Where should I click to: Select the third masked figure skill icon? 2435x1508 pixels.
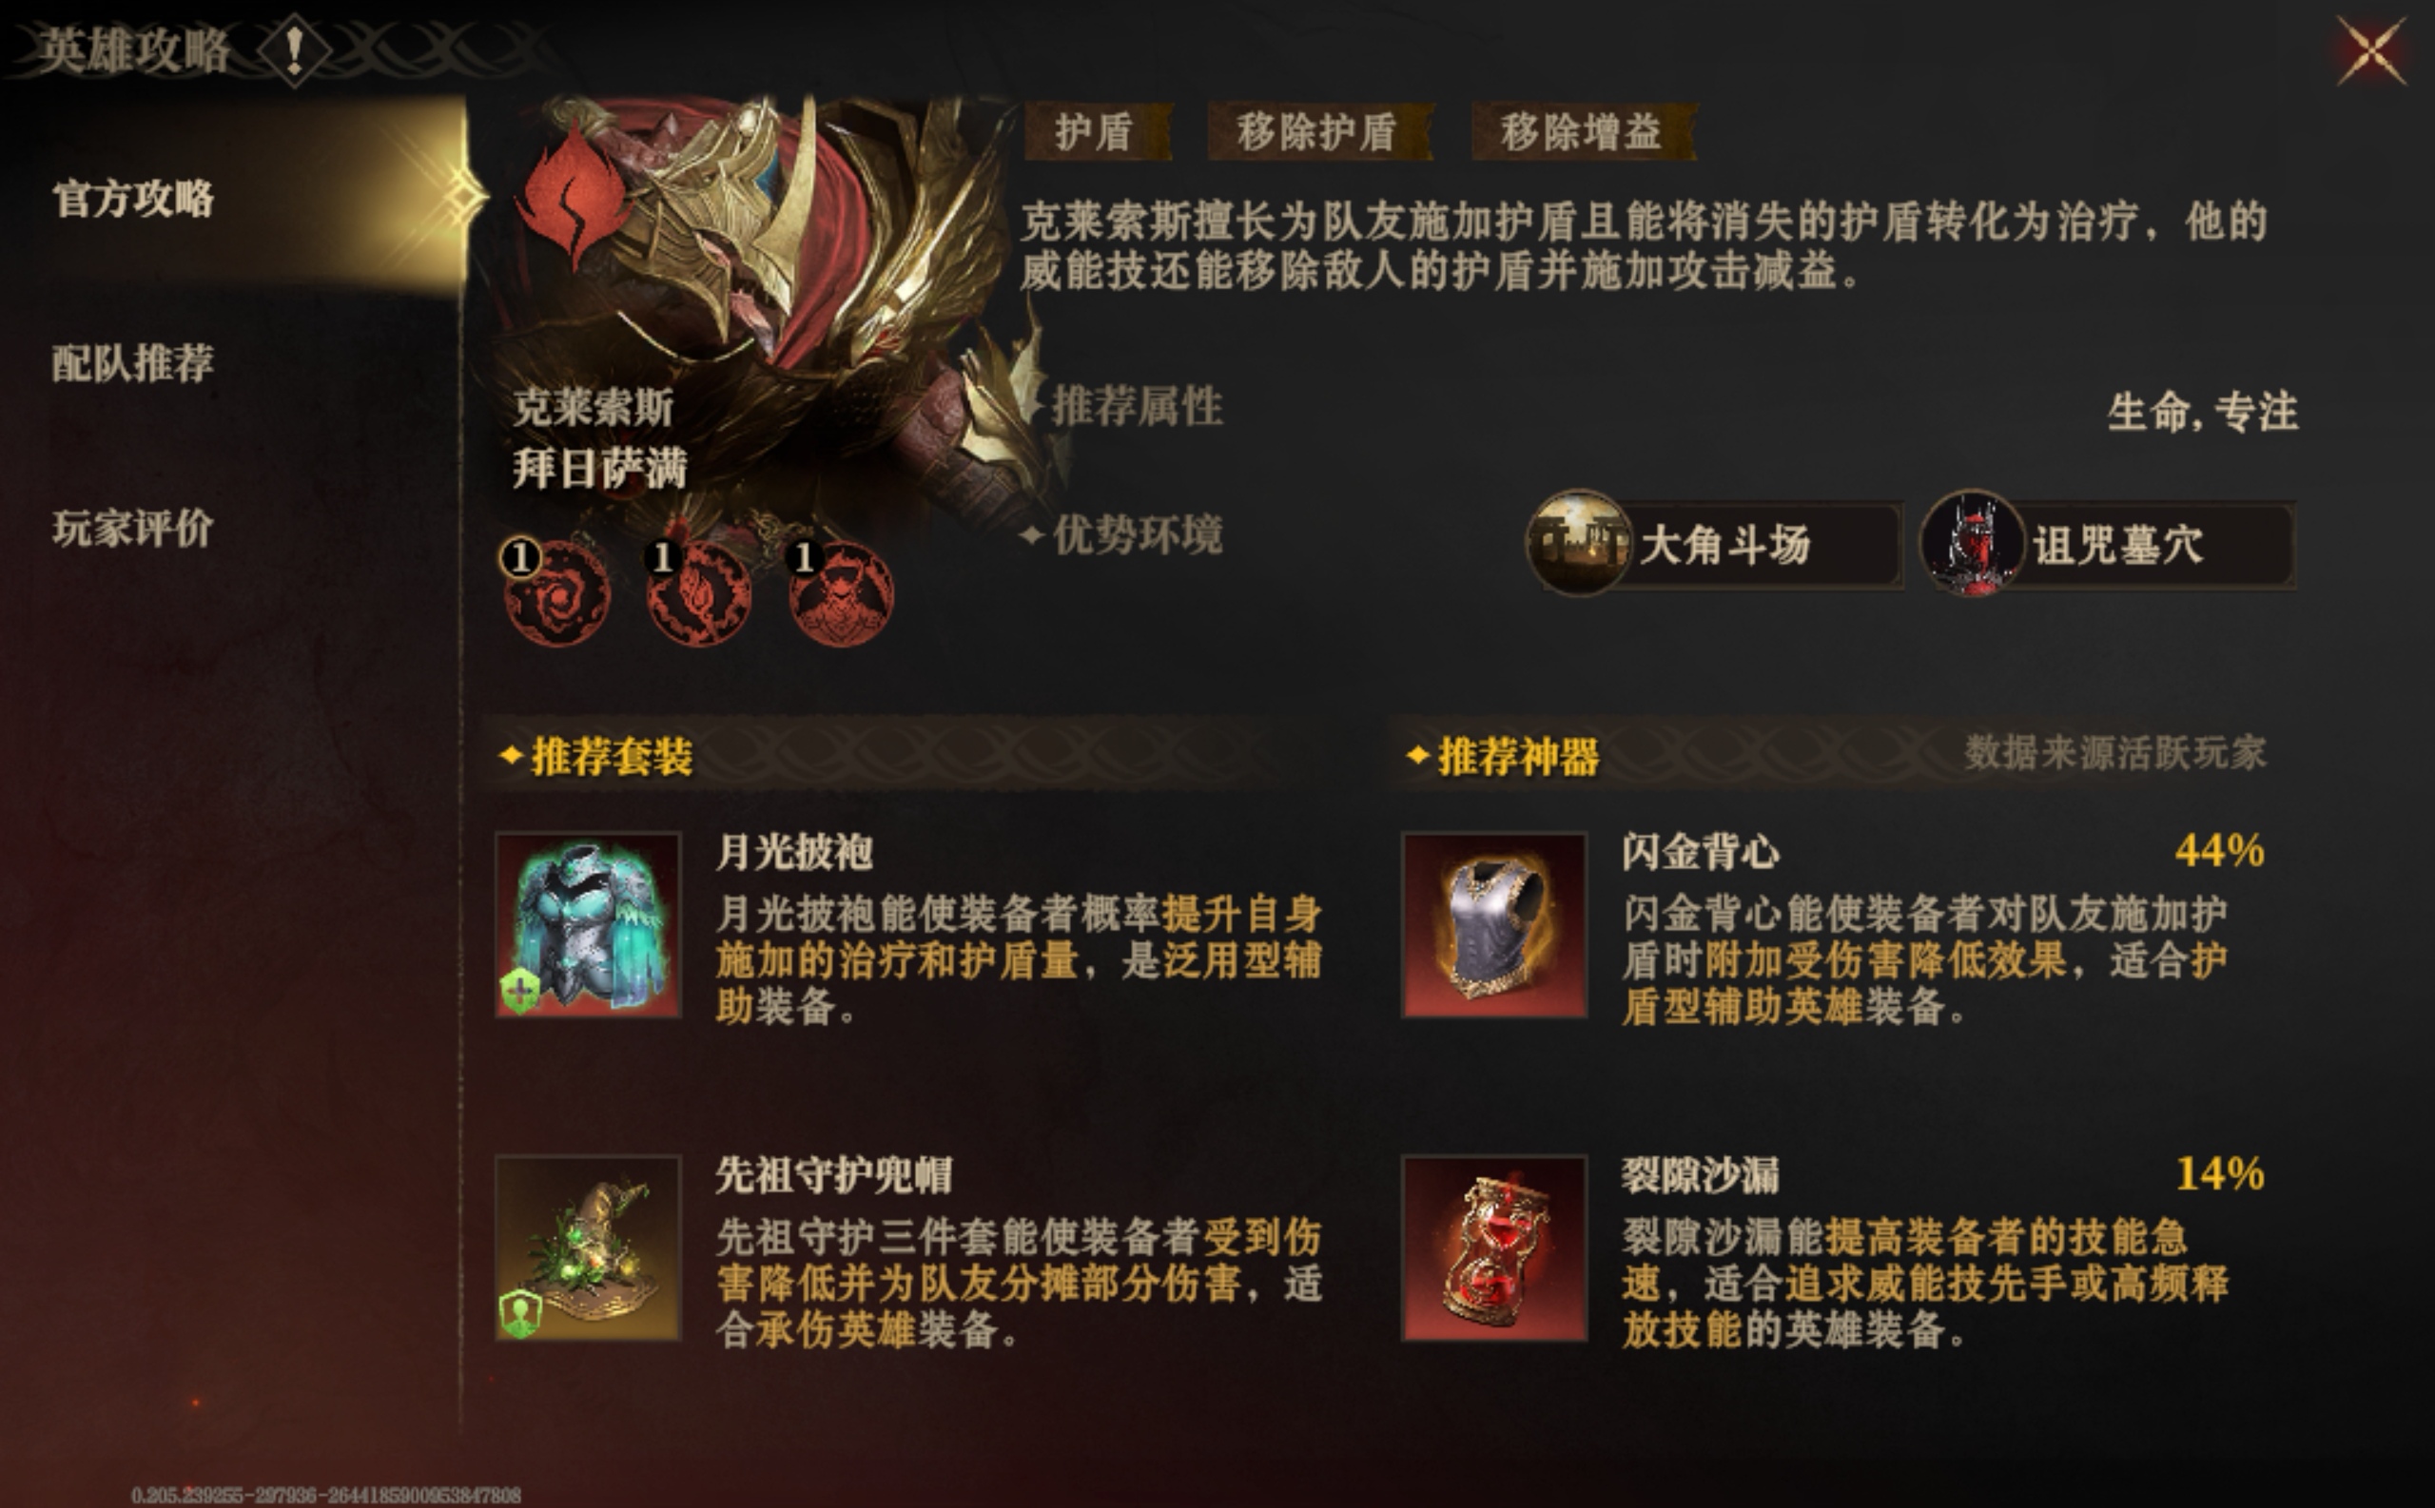tap(840, 592)
